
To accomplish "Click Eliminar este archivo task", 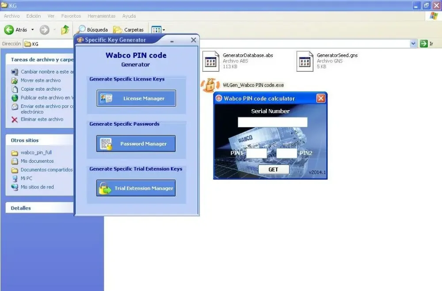I will click(x=42, y=119).
